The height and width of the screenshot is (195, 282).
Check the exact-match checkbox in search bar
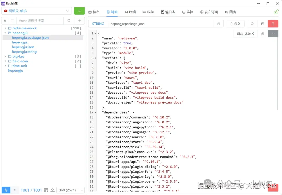[13, 21]
